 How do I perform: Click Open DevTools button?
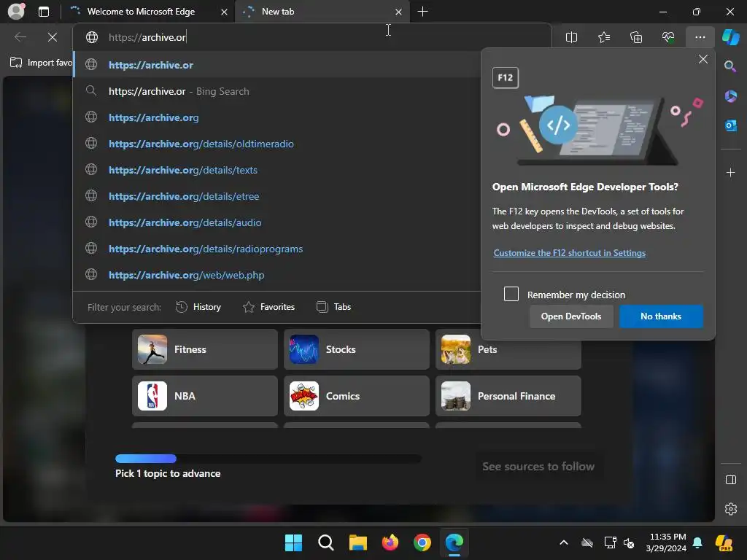(x=570, y=316)
